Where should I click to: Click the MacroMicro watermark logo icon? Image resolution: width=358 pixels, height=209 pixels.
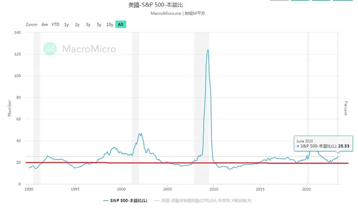tap(50, 48)
